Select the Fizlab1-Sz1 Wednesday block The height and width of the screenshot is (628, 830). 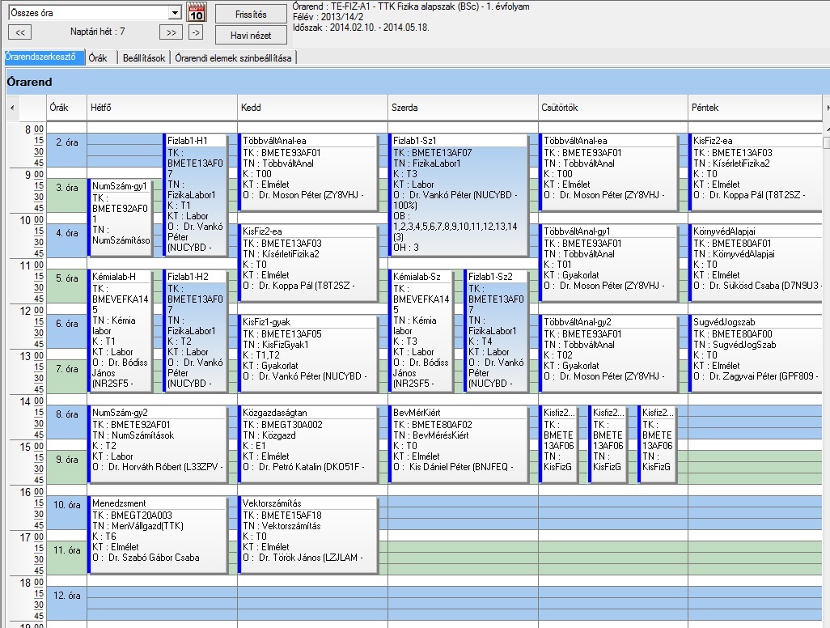click(x=459, y=194)
